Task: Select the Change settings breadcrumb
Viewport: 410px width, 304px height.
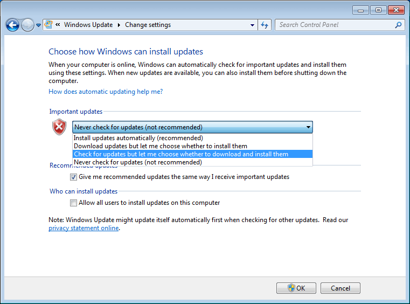Action: pos(148,25)
